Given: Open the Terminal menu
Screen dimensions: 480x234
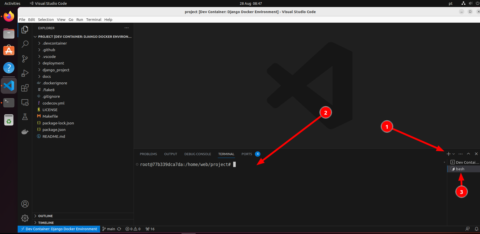Looking at the screenshot, I should tap(94, 20).
